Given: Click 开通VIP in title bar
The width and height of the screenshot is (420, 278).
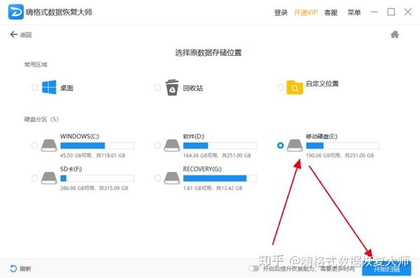Looking at the screenshot, I should [306, 13].
